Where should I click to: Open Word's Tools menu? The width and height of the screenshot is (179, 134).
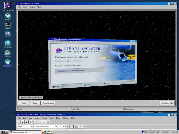(x=51, y=118)
